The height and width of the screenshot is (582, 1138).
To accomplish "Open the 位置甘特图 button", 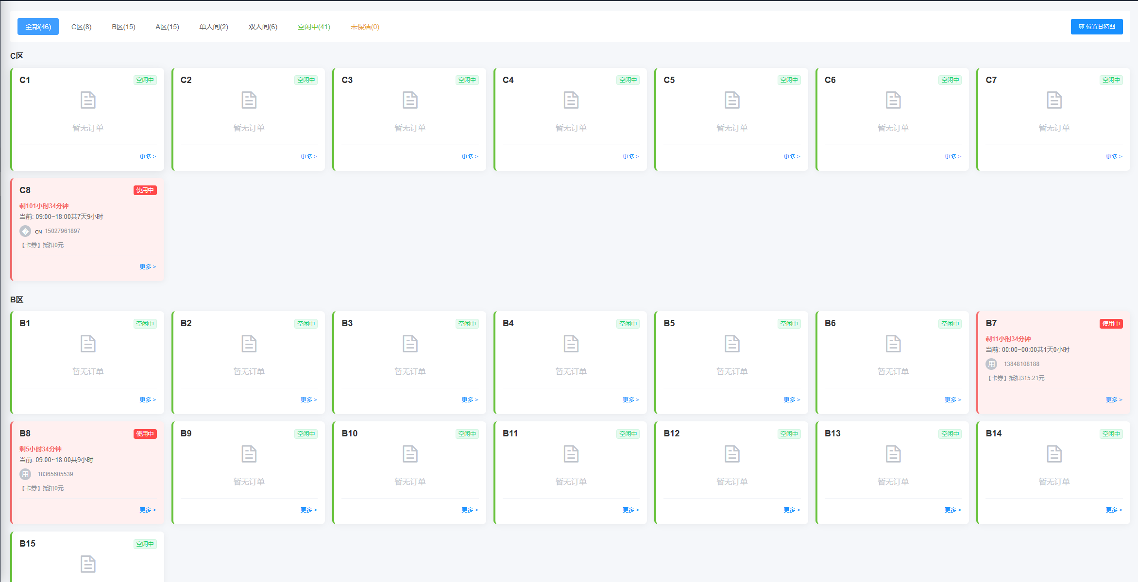I will click(1097, 27).
